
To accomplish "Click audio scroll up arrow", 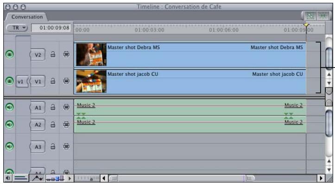I will [329, 161].
